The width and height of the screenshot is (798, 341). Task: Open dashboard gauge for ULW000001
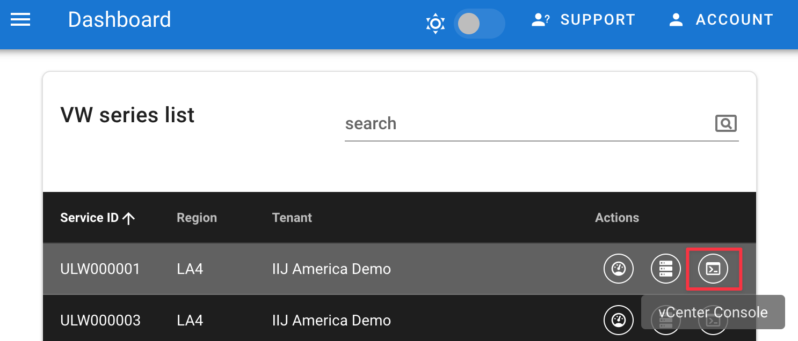(619, 269)
